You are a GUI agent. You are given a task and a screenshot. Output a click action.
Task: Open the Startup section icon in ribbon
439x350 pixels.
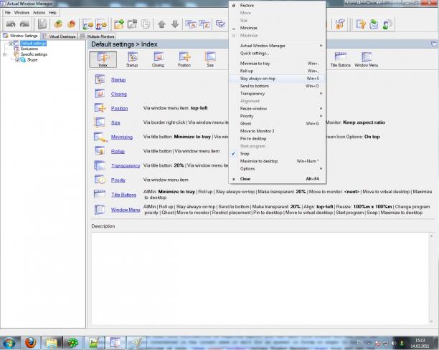[x=132, y=59]
